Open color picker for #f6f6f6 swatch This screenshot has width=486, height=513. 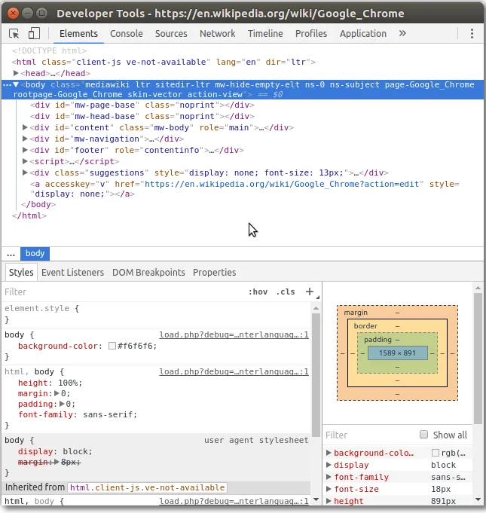point(112,346)
